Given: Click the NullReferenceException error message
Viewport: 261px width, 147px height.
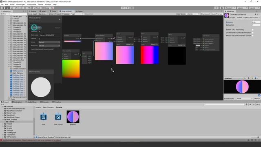Looking at the screenshot, I should 32,140.
